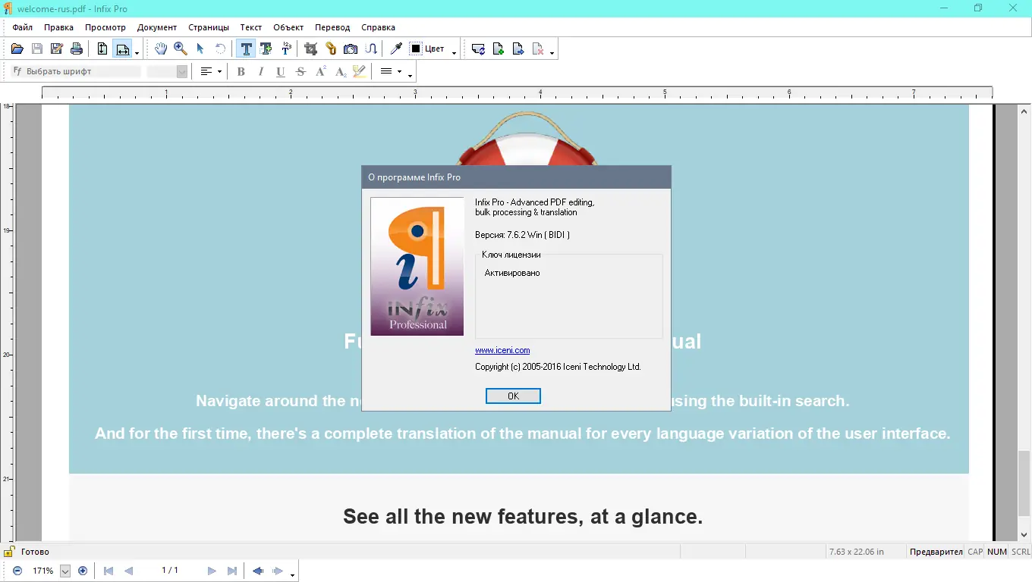The width and height of the screenshot is (1032, 582).
Task: Open the Правка menu
Action: [x=58, y=27]
